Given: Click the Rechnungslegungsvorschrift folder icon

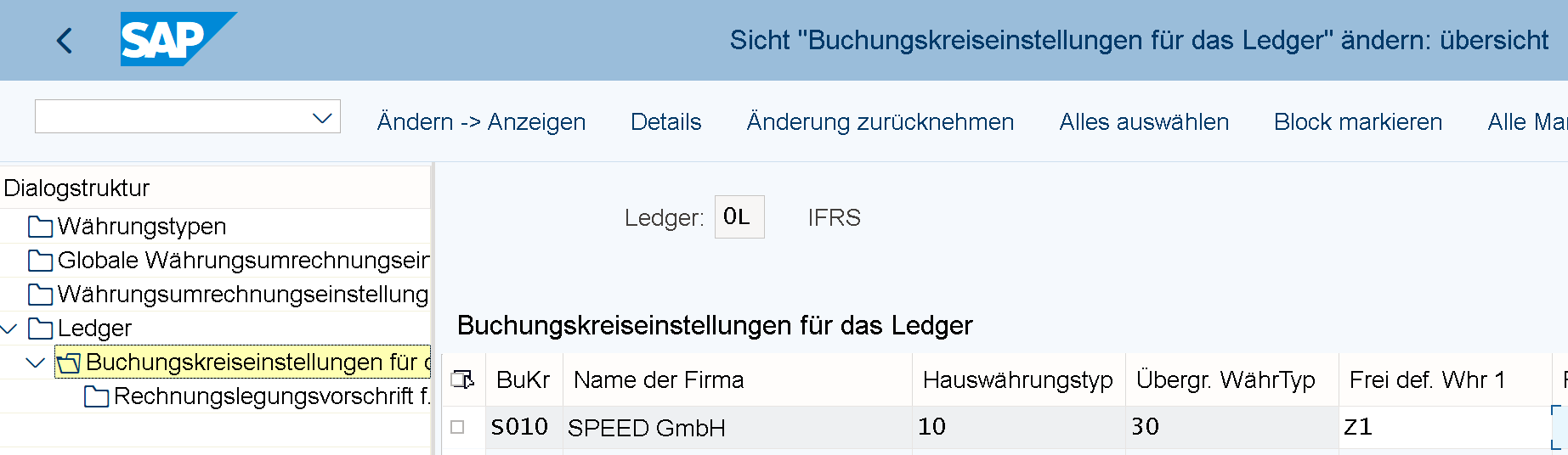Looking at the screenshot, I should click(97, 396).
